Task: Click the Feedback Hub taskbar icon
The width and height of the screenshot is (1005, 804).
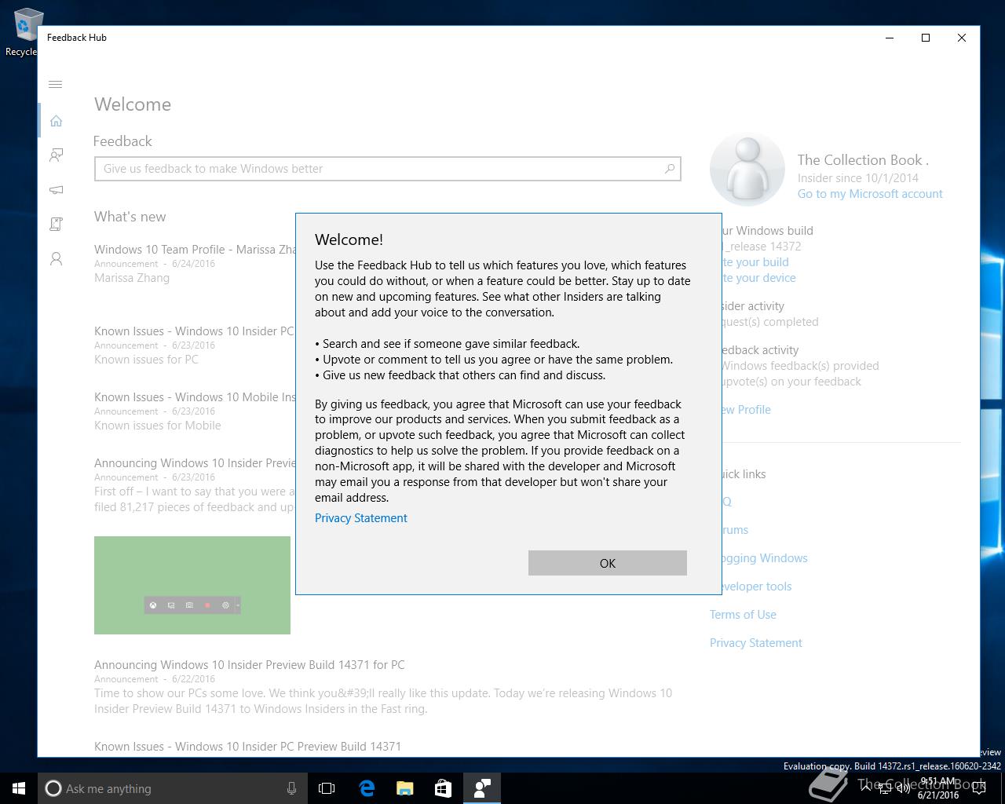Action: [x=481, y=788]
